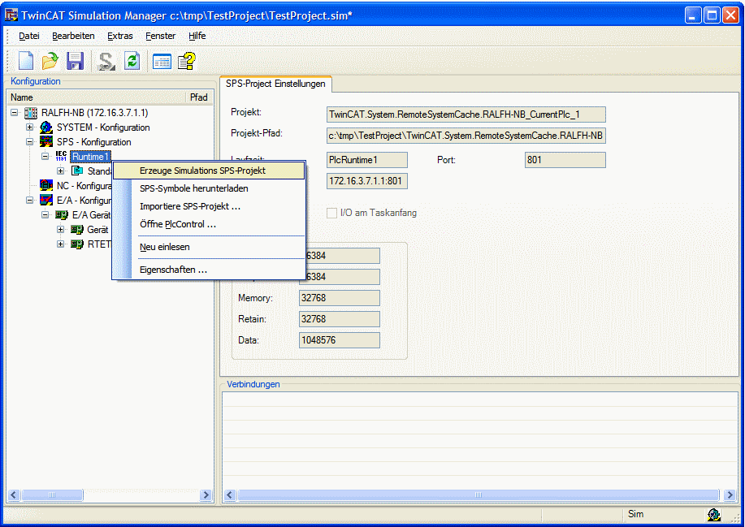Click the tree panel horizontal scrollbar thumb
Viewport: 745px width, 527px height.
pos(52,495)
